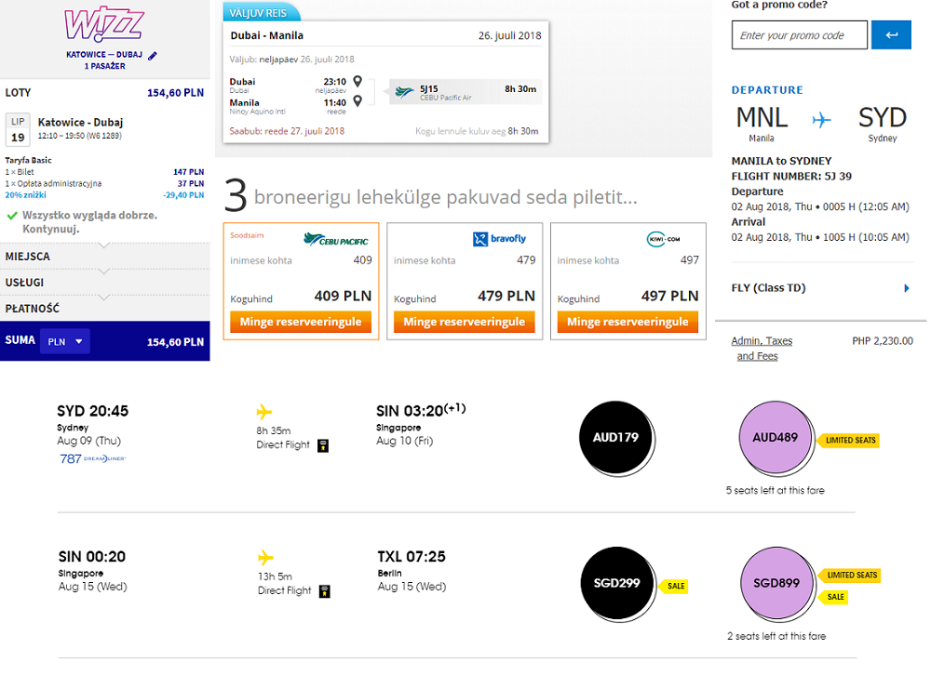Click the FLIGHT NUMBER: 5J 39 text
Viewport: 931px width, 675px height.
coord(791,176)
